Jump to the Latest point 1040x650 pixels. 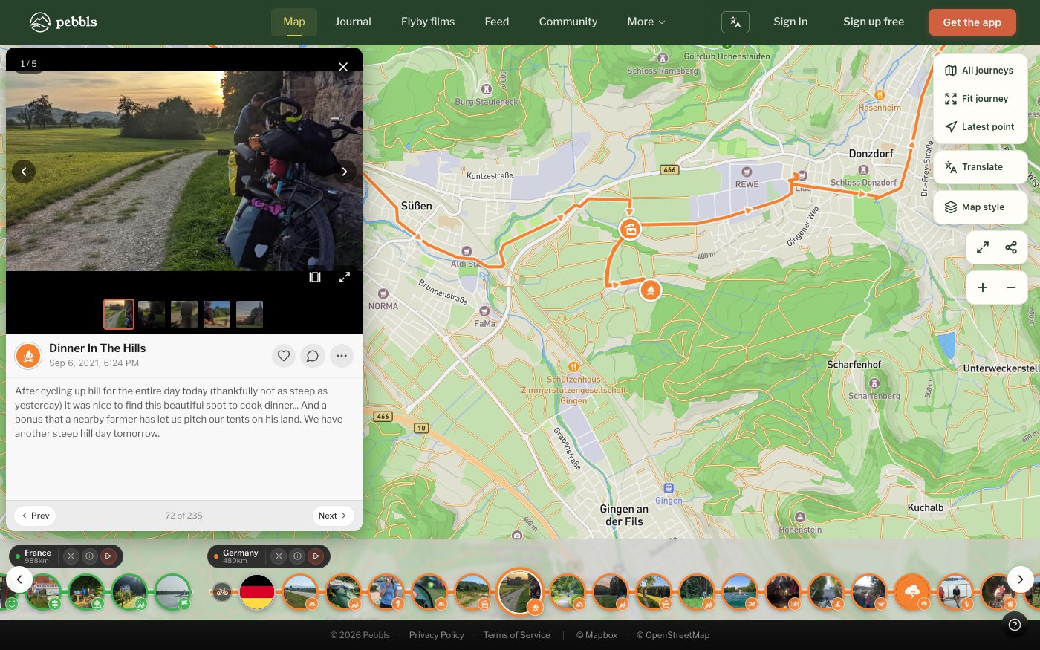click(x=981, y=127)
